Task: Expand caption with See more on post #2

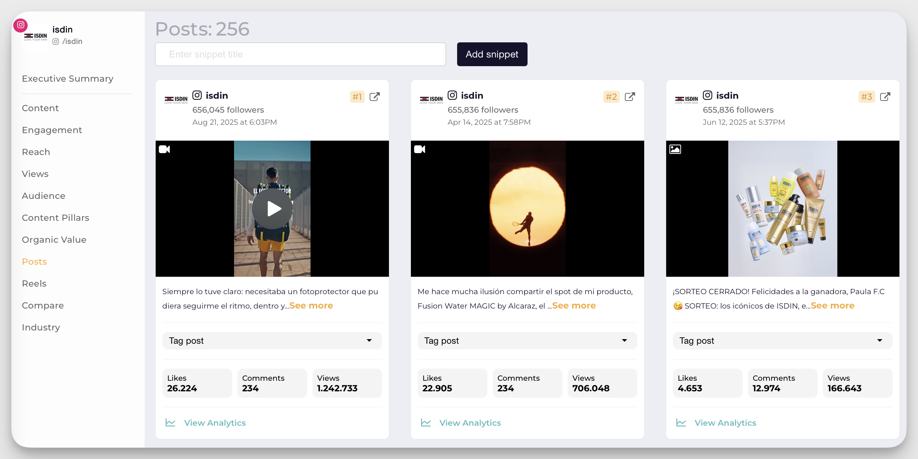Action: pos(574,305)
